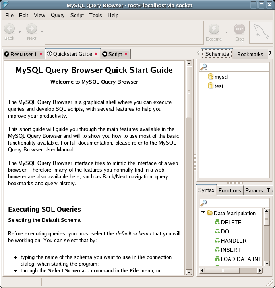Viewport: 275px width, 288px height.
Task: Click the syntax list vertical scrollbar thumb
Action: pyautogui.click(x=267, y=219)
